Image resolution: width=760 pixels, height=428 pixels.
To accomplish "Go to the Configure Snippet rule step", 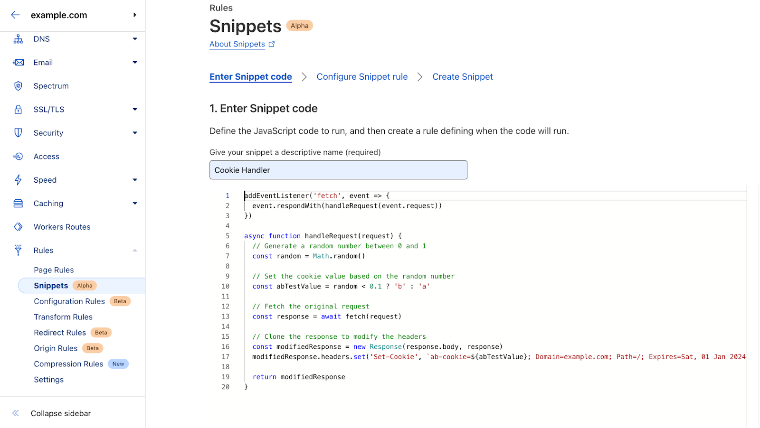I will pyautogui.click(x=362, y=77).
